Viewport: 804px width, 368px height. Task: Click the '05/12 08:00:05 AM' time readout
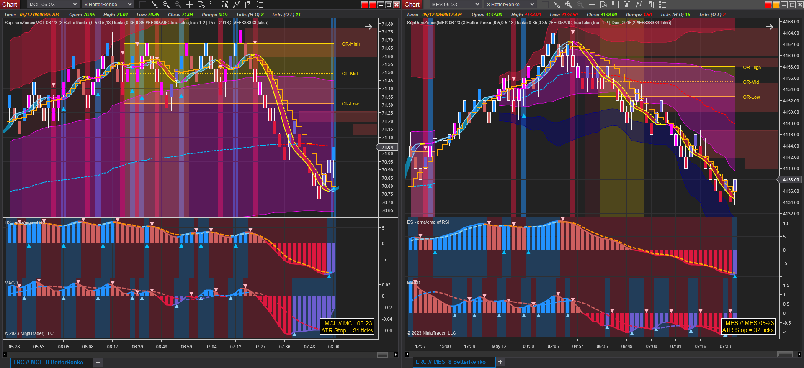(x=40, y=15)
